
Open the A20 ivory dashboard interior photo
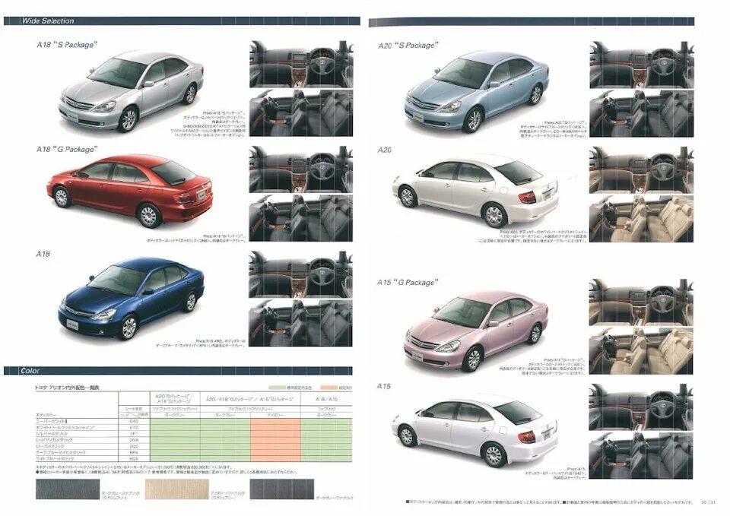point(641,169)
